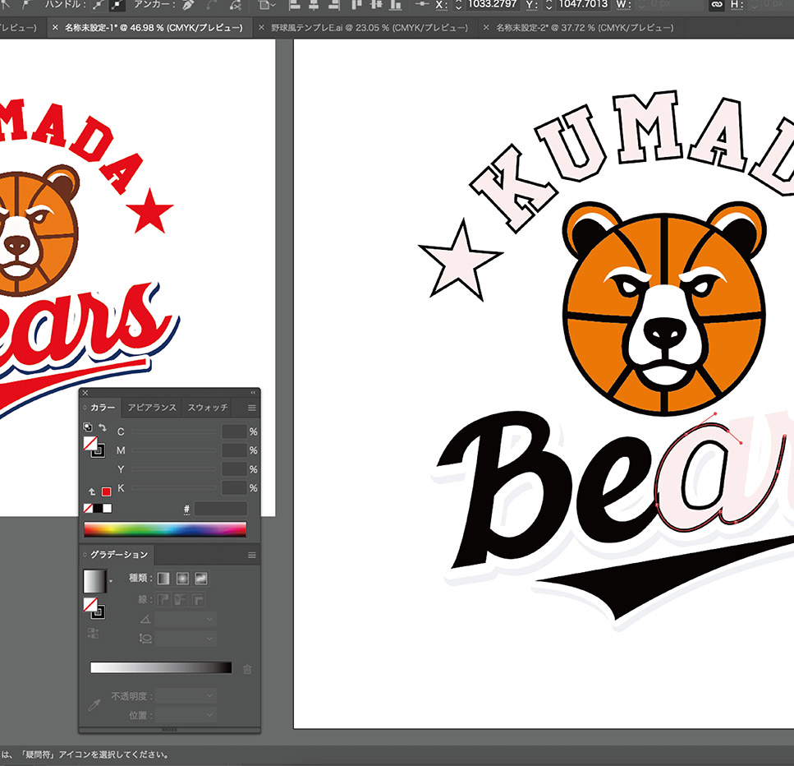
Task: Click the hex color input field
Action: tap(221, 509)
